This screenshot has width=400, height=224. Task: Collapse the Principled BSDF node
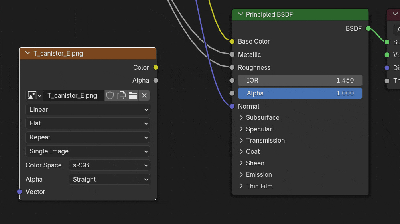tap(240, 14)
